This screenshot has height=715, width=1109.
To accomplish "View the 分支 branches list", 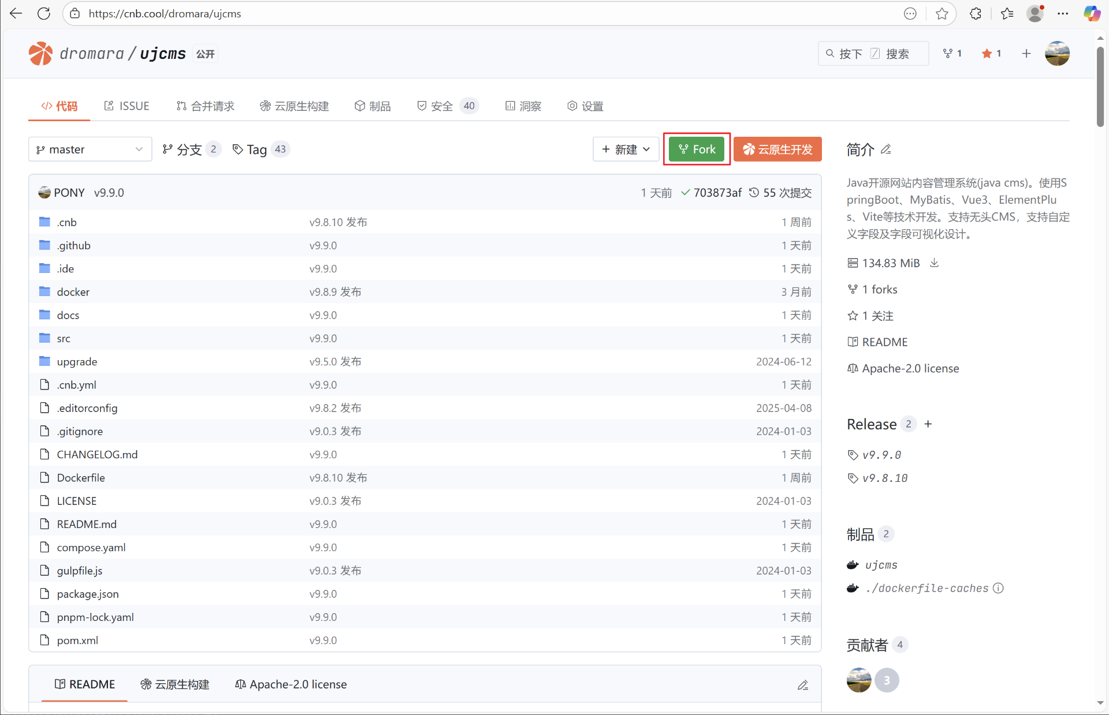I will tap(191, 149).
